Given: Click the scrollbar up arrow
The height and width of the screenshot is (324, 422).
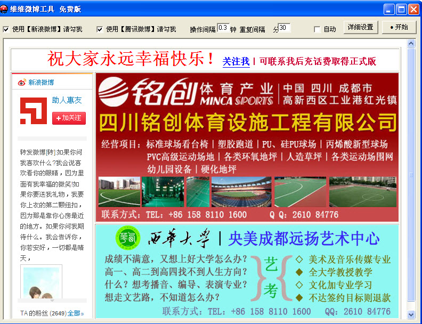Looking at the screenshot, I should click(411, 43).
